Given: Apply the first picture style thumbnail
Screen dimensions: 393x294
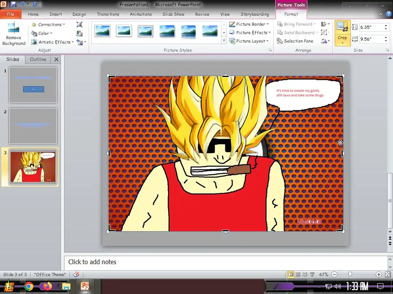Looking at the screenshot, I should pyautogui.click(x=102, y=31).
